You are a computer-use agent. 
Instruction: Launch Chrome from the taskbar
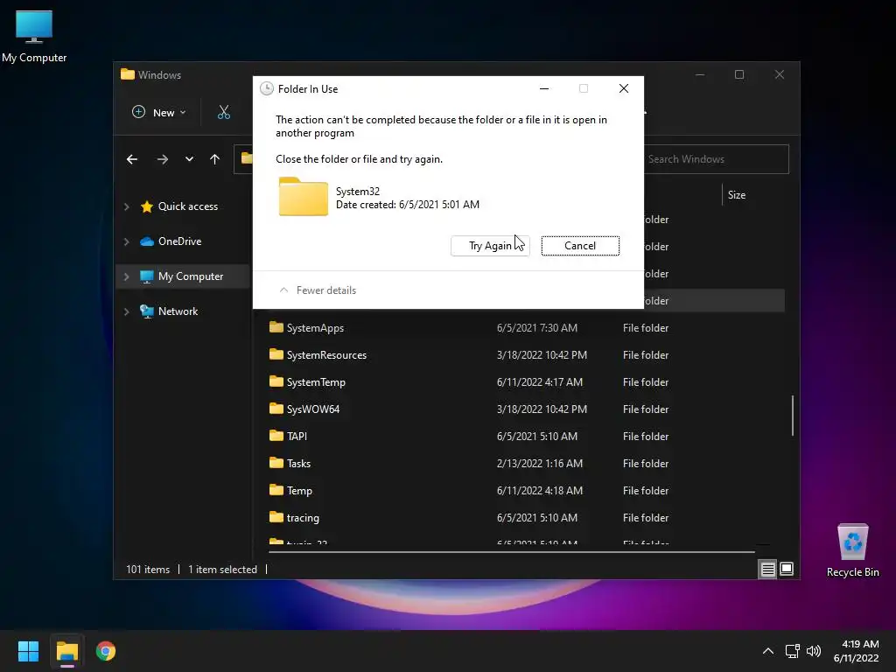tap(106, 651)
